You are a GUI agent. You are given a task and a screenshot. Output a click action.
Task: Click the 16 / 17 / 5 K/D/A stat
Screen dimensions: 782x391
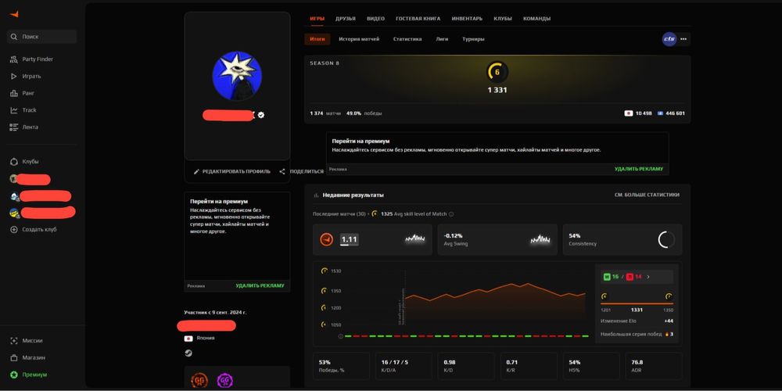pyautogui.click(x=404, y=367)
